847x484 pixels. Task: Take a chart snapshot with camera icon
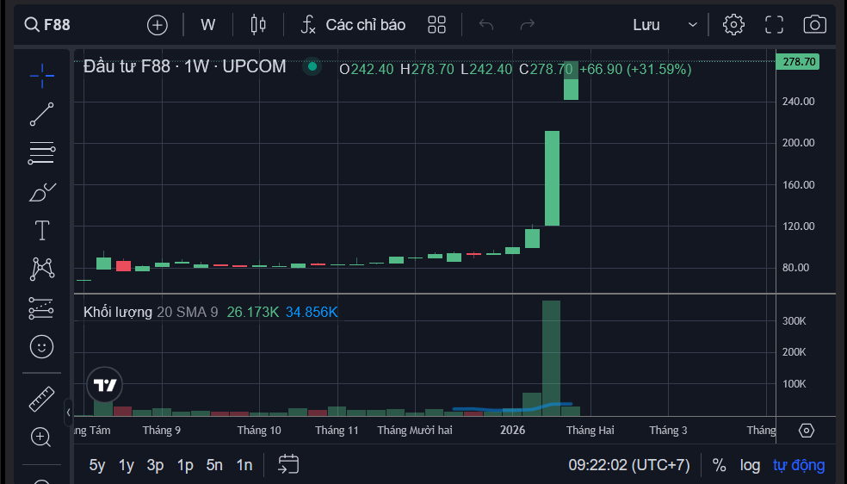point(814,25)
